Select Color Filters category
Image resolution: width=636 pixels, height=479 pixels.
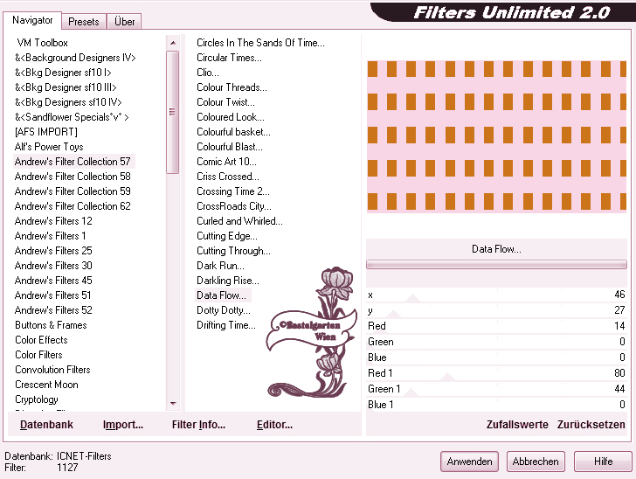coord(38,355)
